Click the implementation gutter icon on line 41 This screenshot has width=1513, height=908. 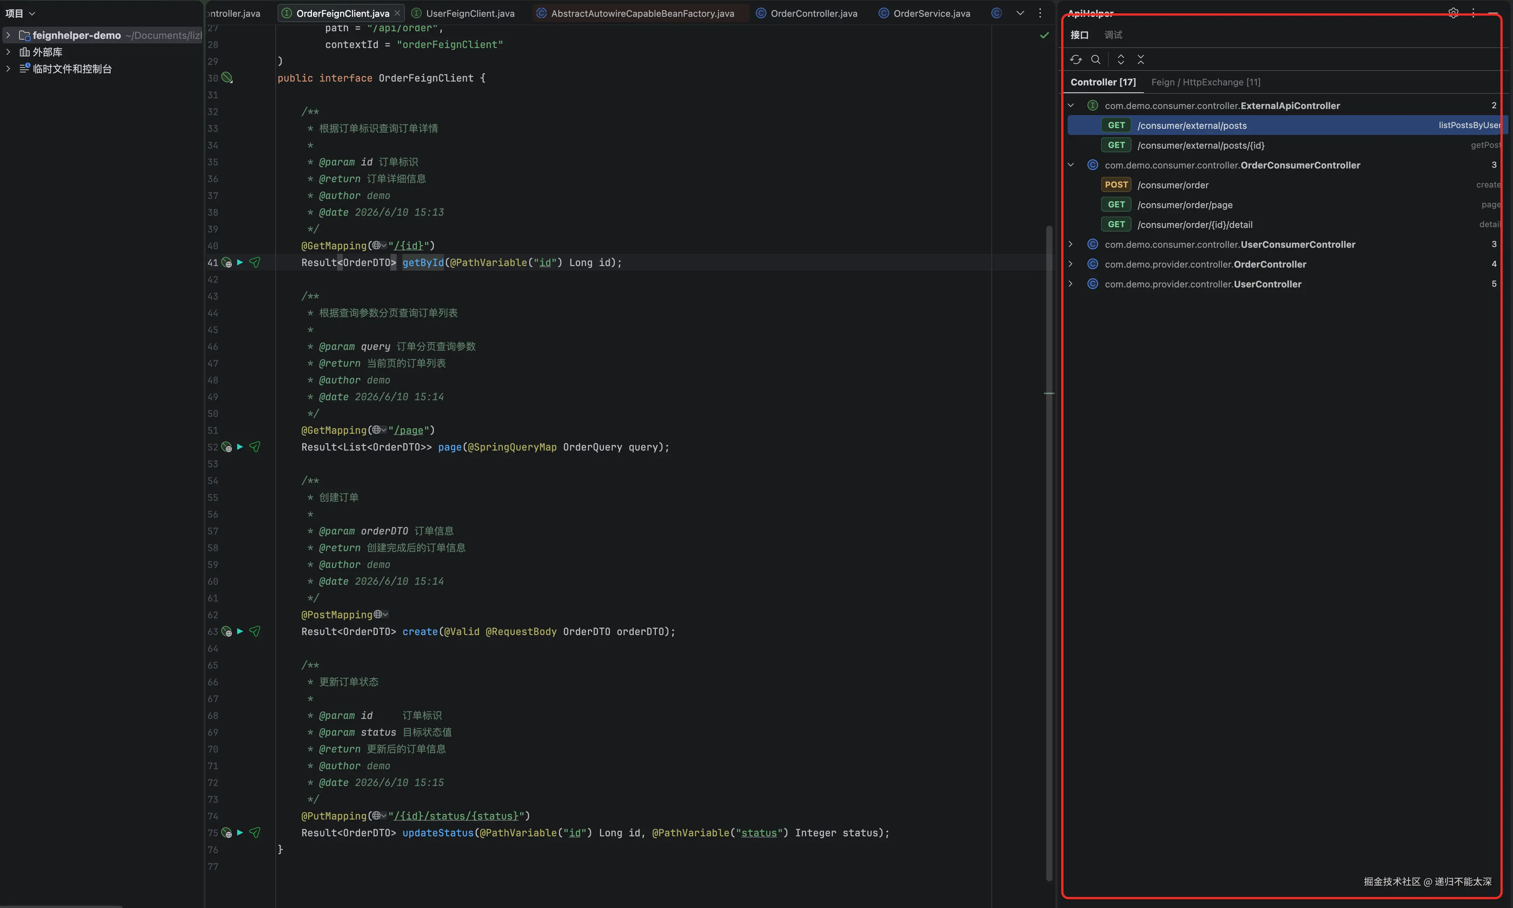(x=226, y=263)
